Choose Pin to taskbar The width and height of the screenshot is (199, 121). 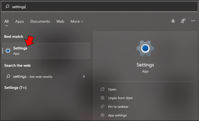pos(118,107)
